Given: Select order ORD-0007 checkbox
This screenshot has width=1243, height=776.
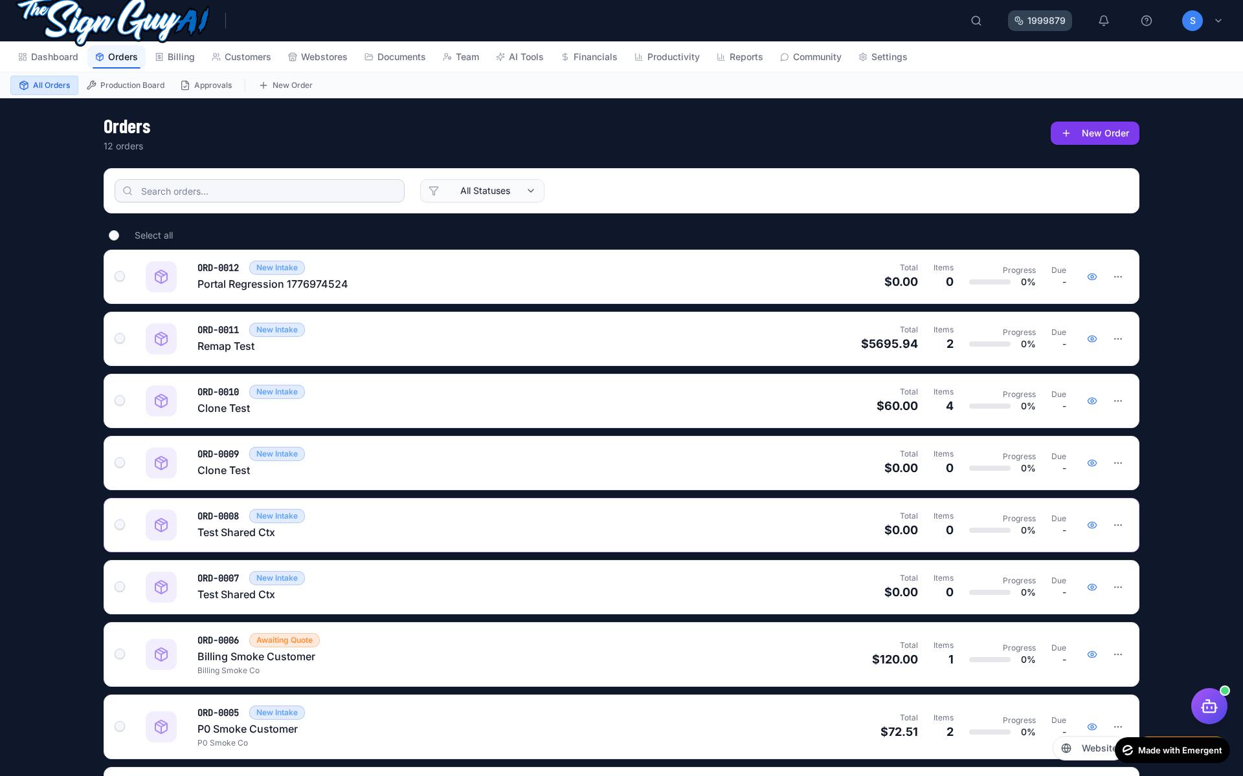Looking at the screenshot, I should coord(120,587).
